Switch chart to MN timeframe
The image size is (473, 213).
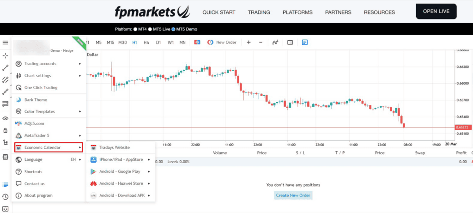coord(182,43)
